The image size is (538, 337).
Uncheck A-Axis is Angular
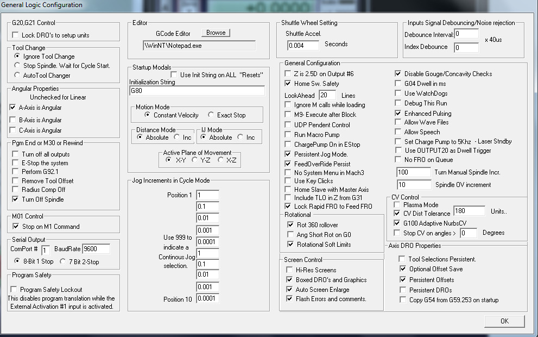13,108
